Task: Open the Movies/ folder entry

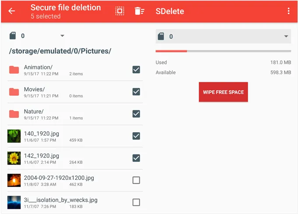Action: click(35, 89)
